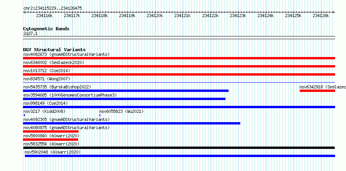Select the red nsv5900840 variant bar

click(51, 140)
